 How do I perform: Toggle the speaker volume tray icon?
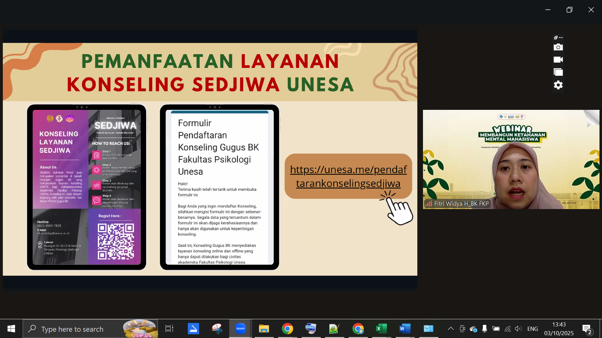tap(518, 329)
